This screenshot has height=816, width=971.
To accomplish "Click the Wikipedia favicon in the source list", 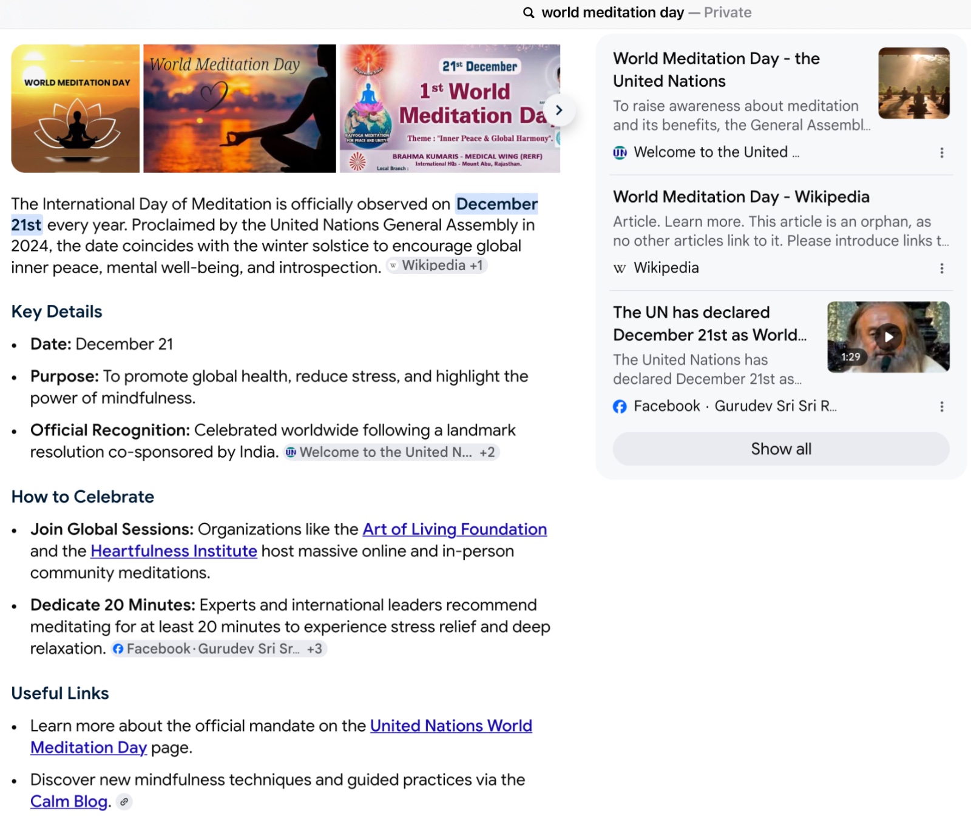I will (x=620, y=268).
